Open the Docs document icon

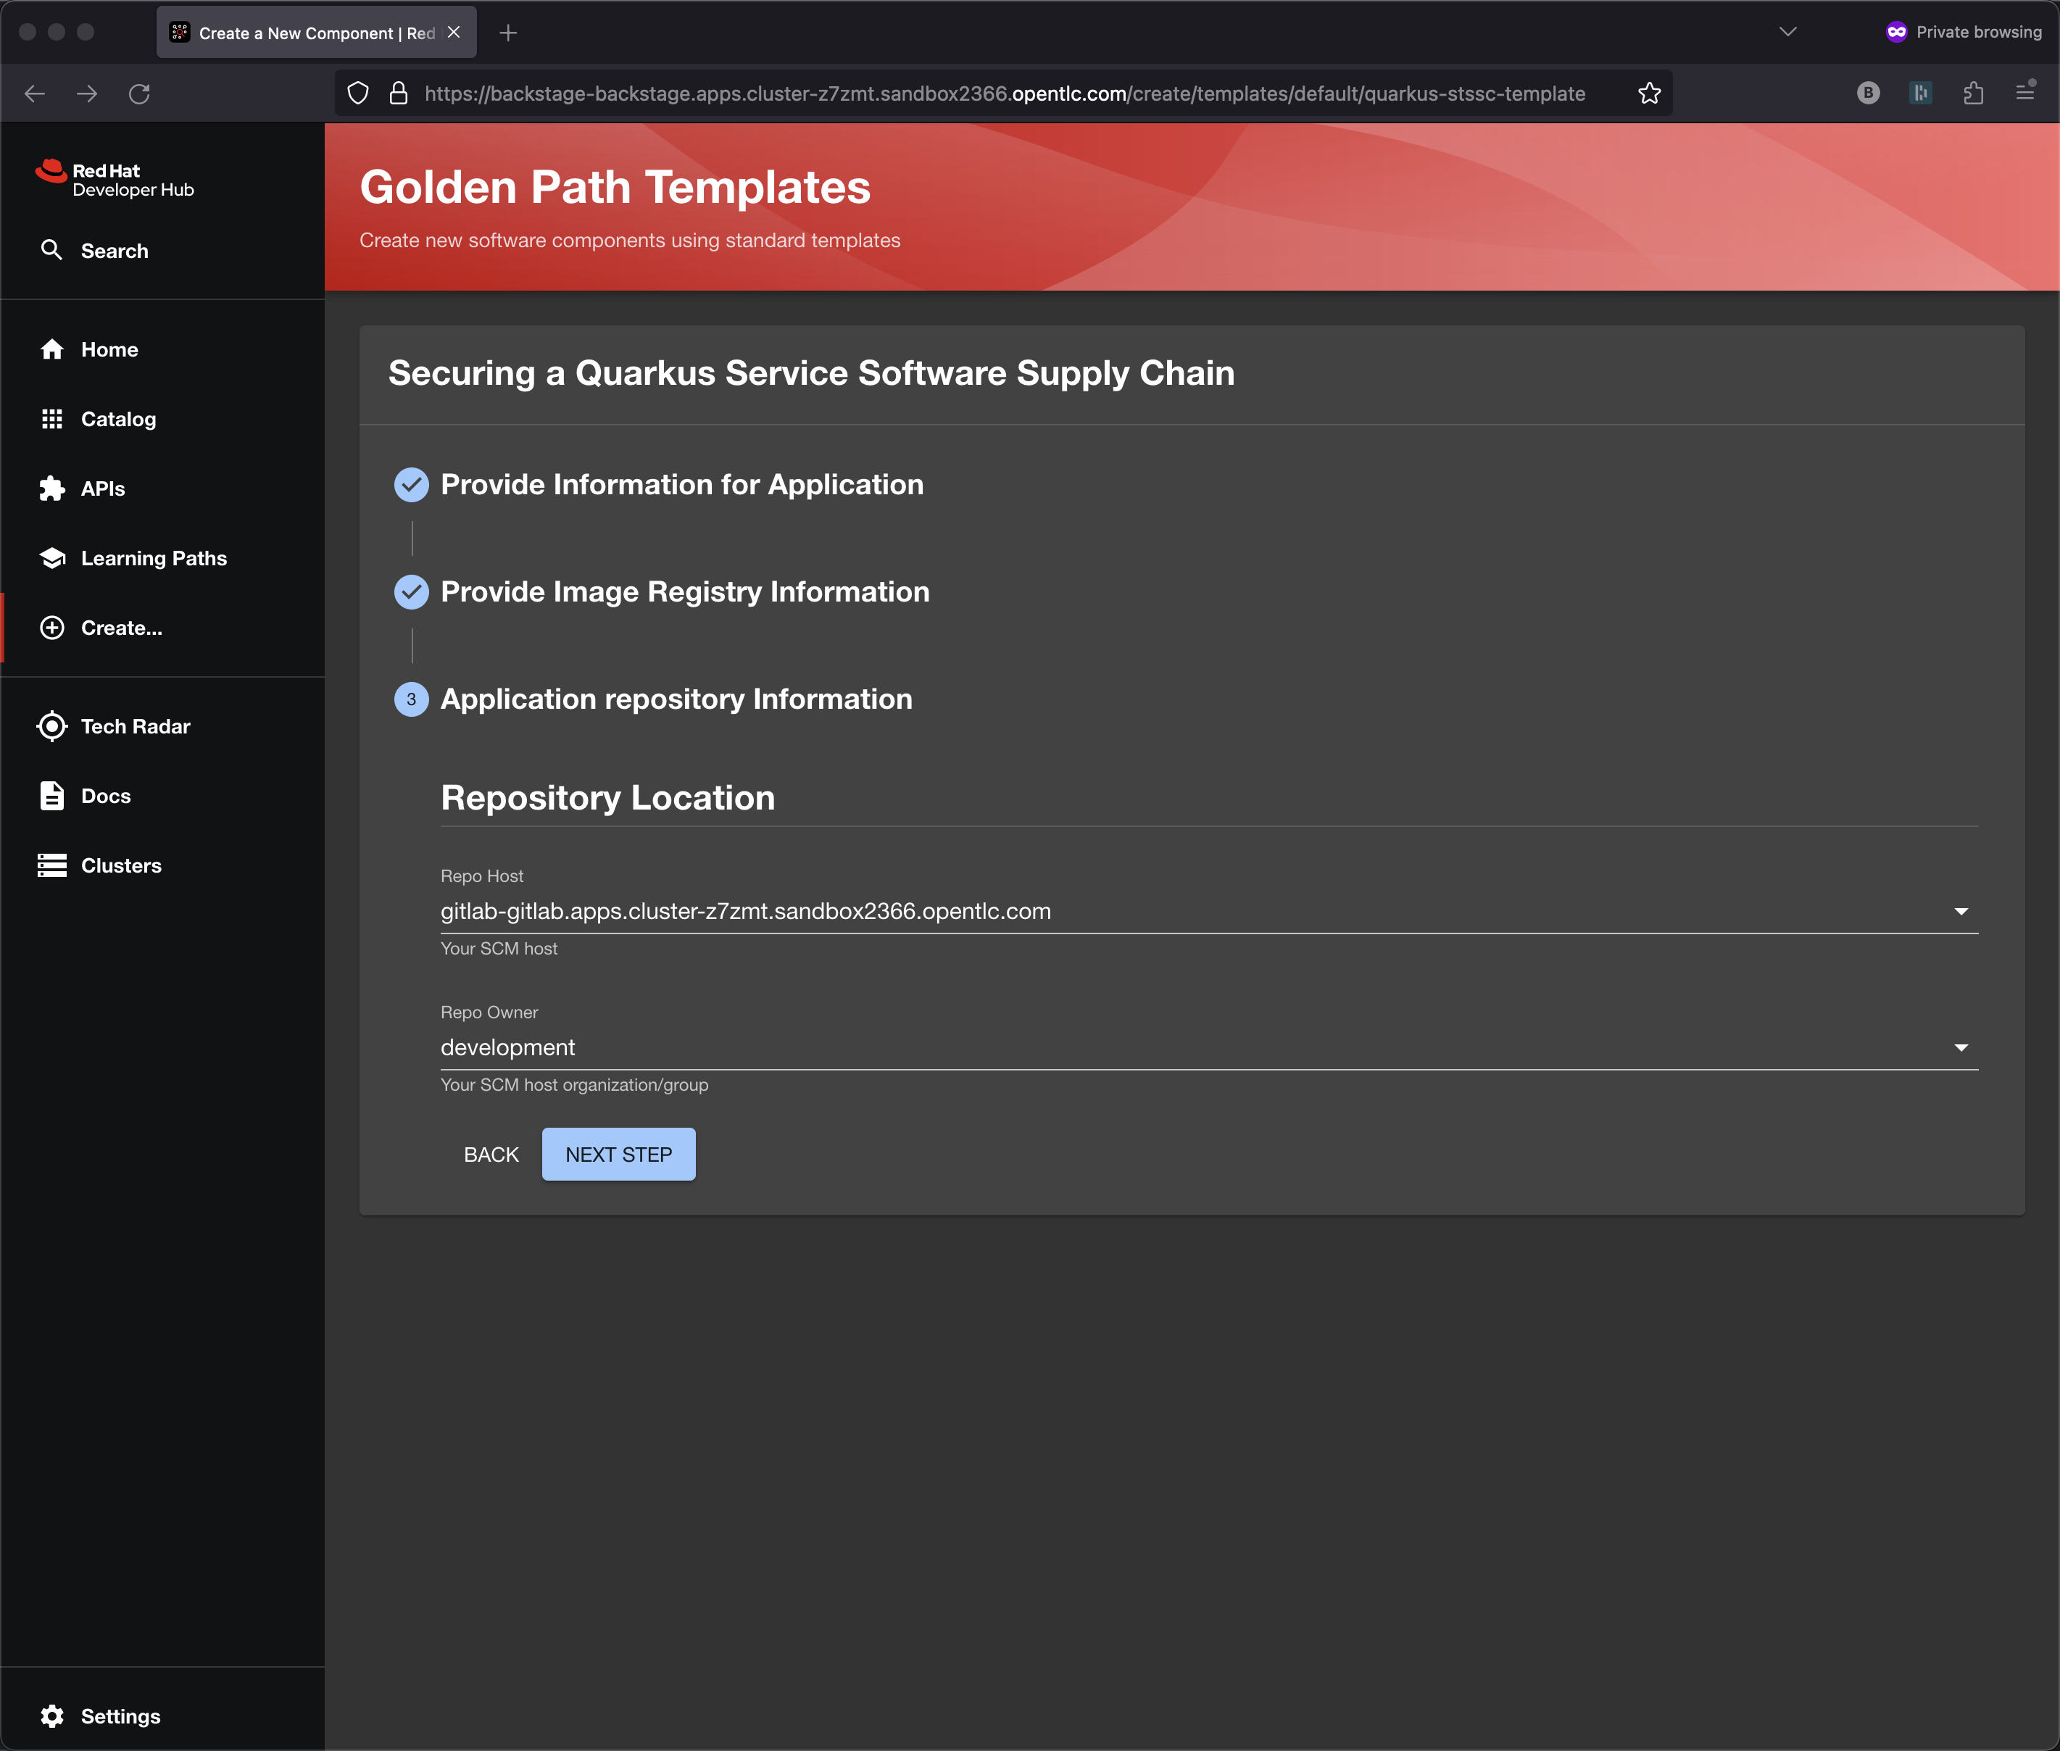51,796
